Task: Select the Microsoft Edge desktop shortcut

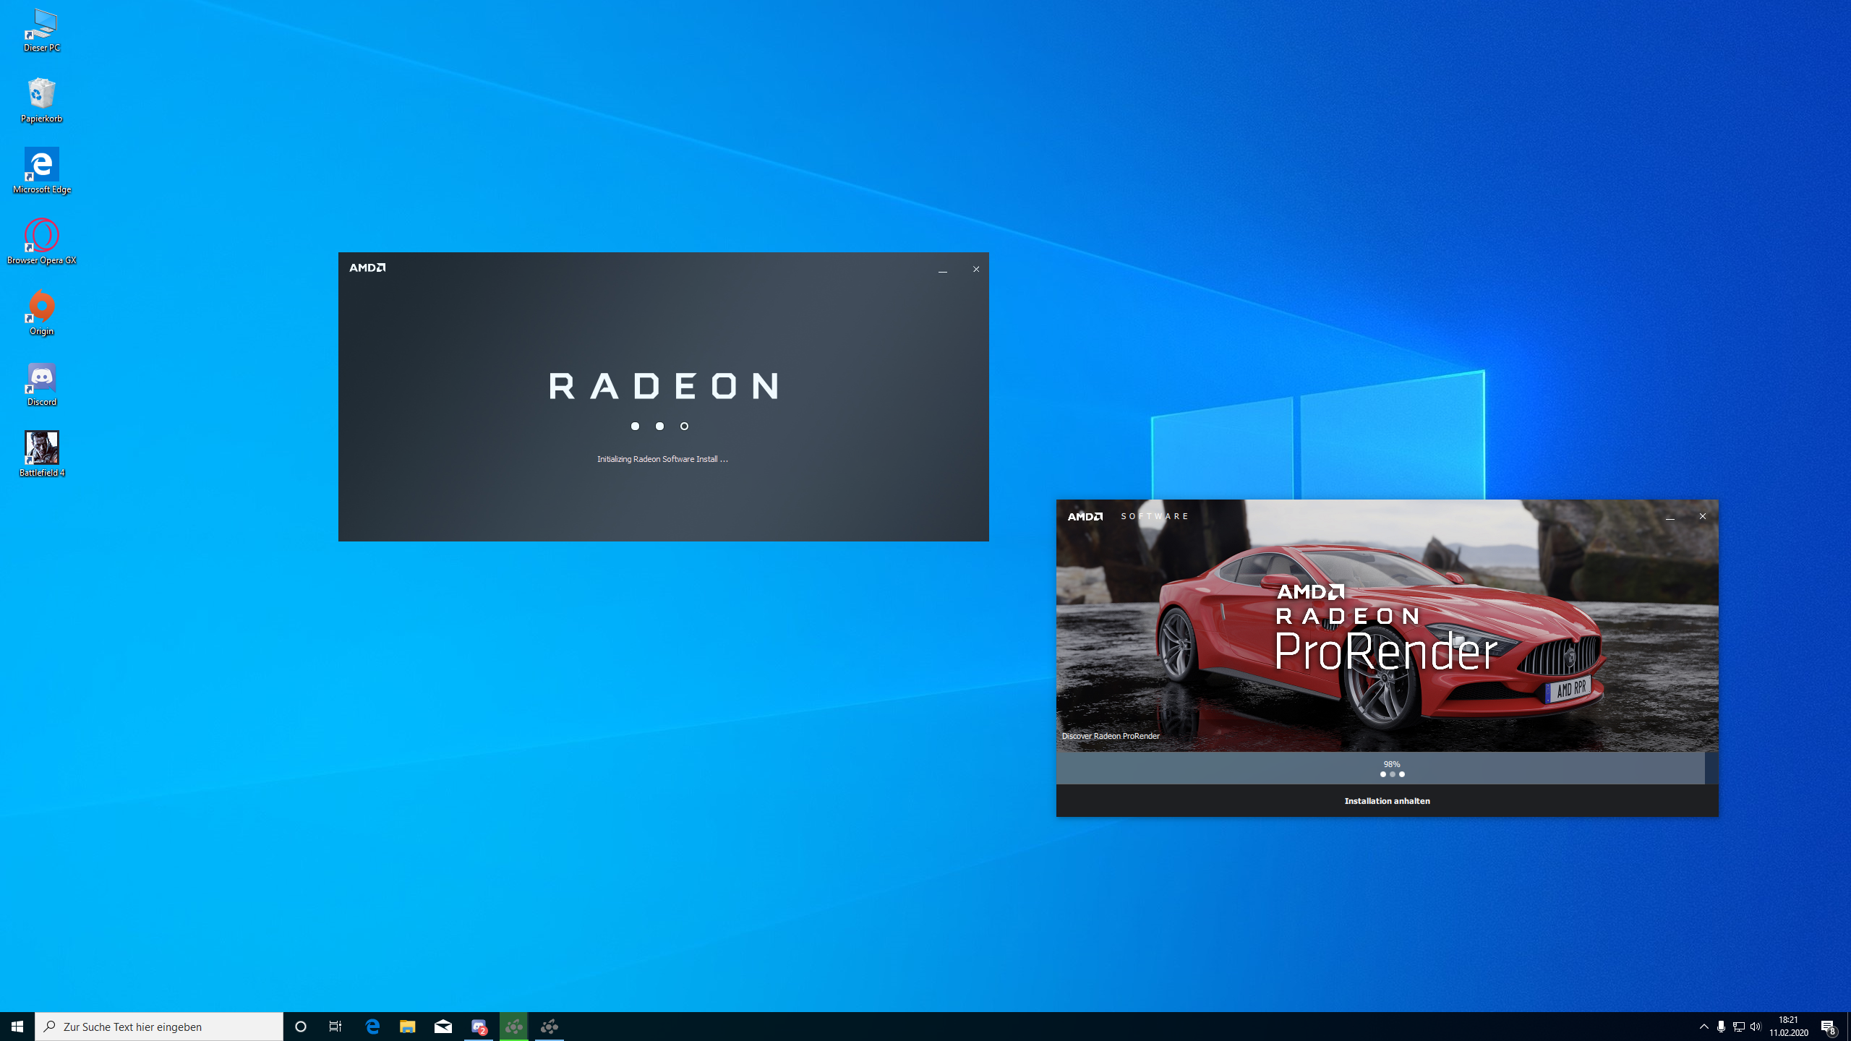Action: coord(41,172)
